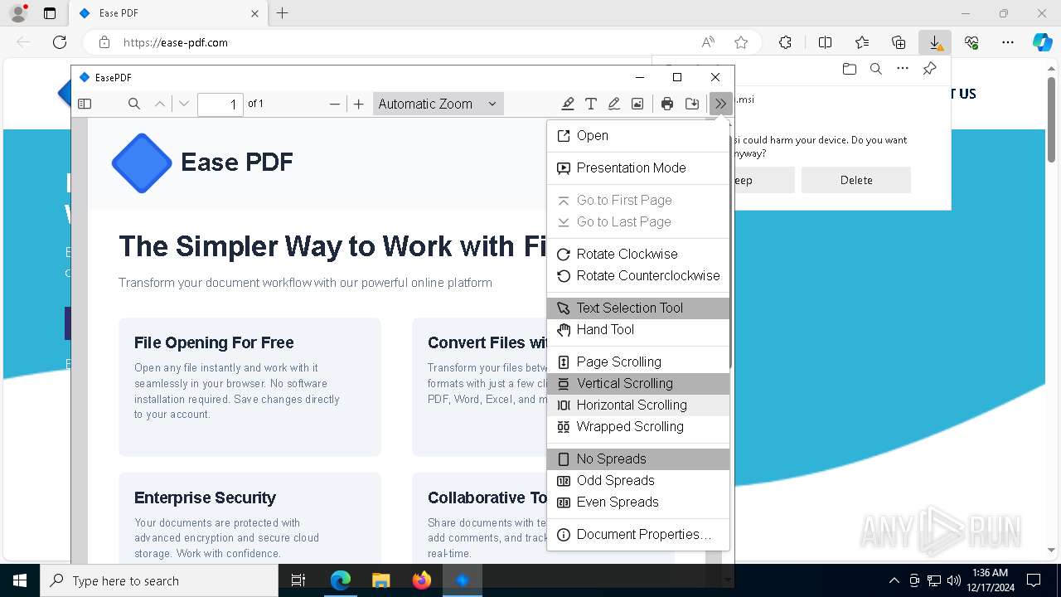
Task: Enable the Text Selection Tool
Action: click(x=638, y=308)
